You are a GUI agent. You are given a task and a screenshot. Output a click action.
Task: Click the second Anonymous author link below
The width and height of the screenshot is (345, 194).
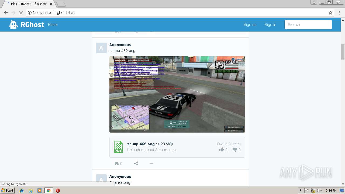(x=120, y=176)
